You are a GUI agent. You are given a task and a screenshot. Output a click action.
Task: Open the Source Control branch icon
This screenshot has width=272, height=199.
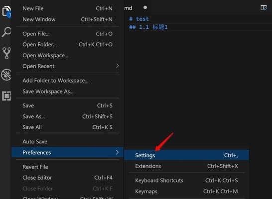click(7, 53)
